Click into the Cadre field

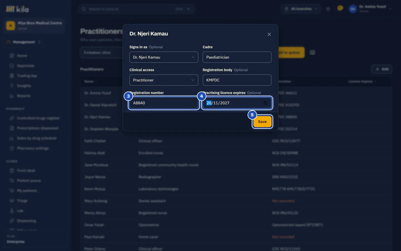click(237, 57)
